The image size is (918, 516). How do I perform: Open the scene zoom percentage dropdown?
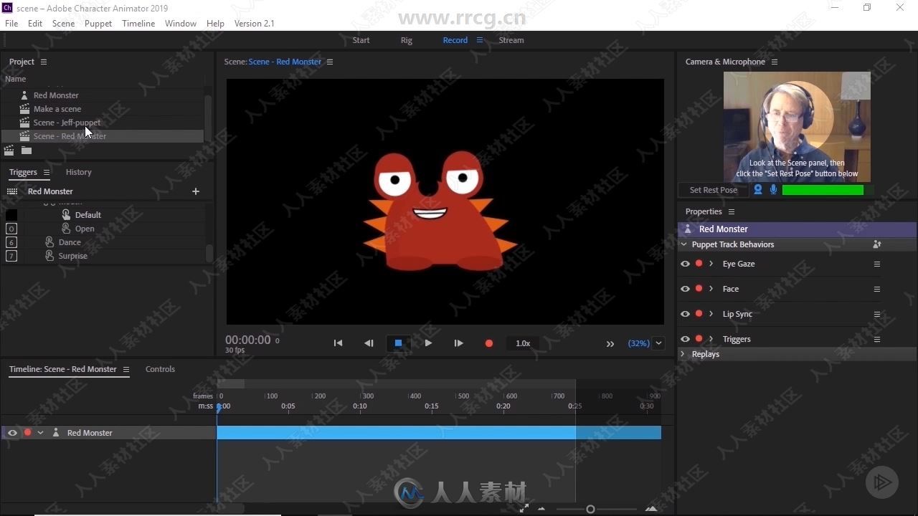[658, 343]
